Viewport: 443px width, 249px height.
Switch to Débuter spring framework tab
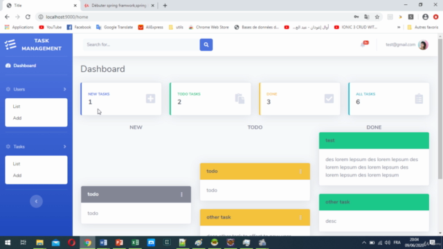pyautogui.click(x=119, y=6)
